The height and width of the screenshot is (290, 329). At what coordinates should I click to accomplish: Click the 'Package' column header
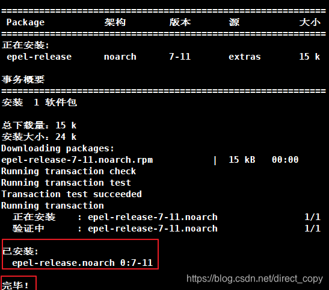pos(25,22)
